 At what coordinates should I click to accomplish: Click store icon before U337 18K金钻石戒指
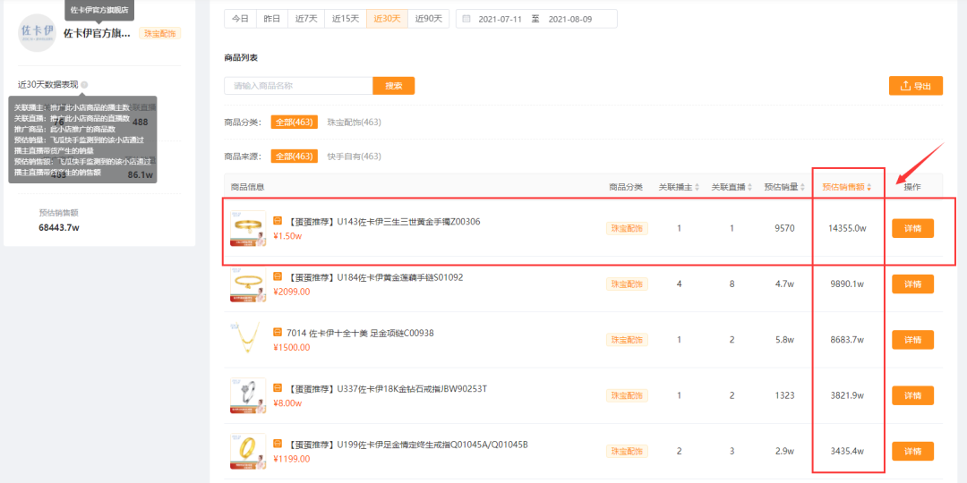click(x=278, y=388)
